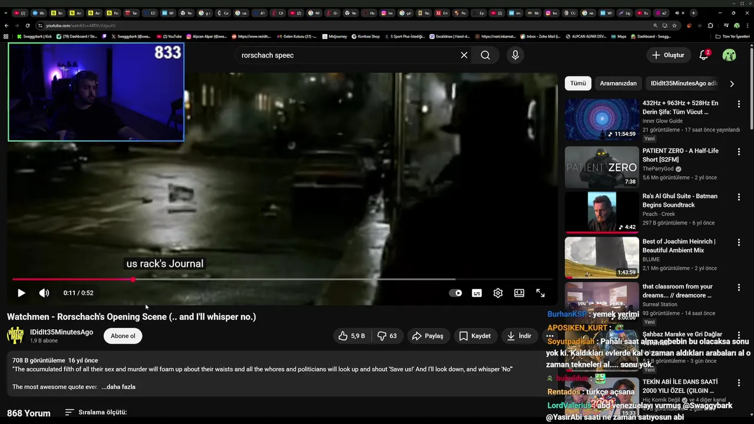Open Ra's Al Ghul Suite video title

(x=680, y=200)
